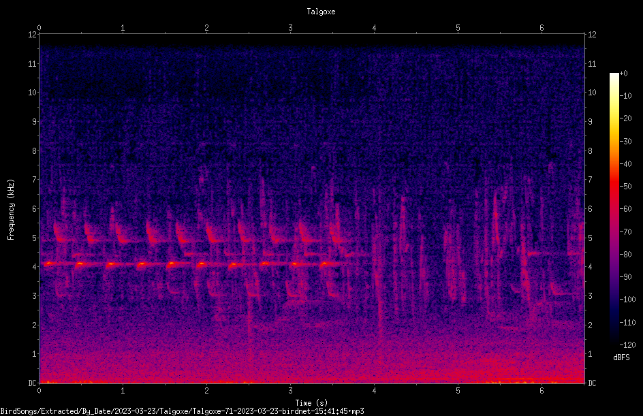Click the 5 kHz label on the left axis

(x=35, y=238)
